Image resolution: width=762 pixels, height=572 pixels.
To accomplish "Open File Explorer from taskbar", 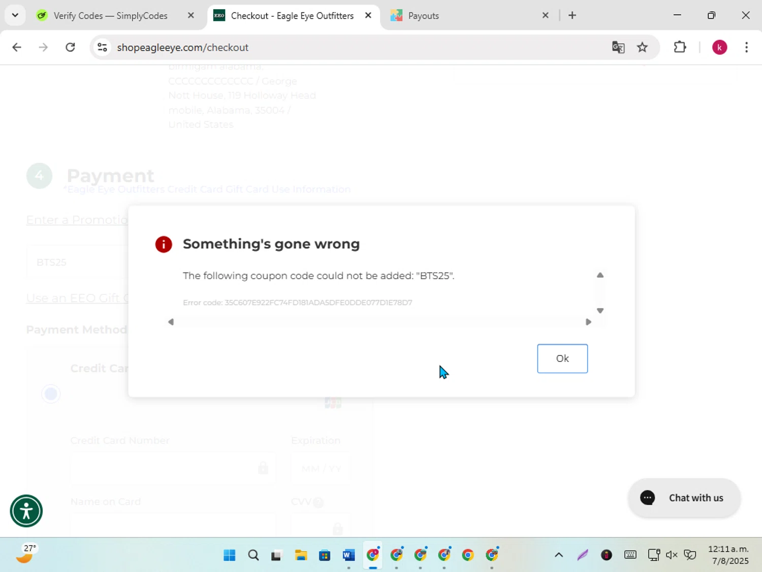I will click(x=301, y=555).
